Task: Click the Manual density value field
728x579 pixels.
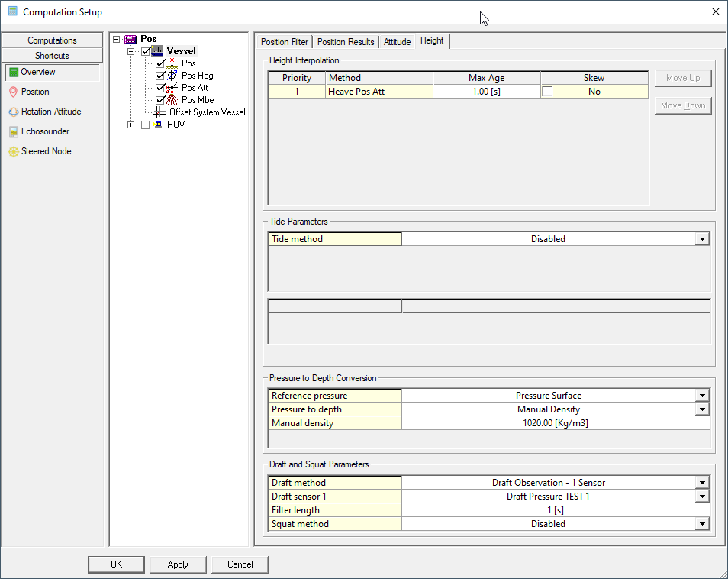Action: 555,423
